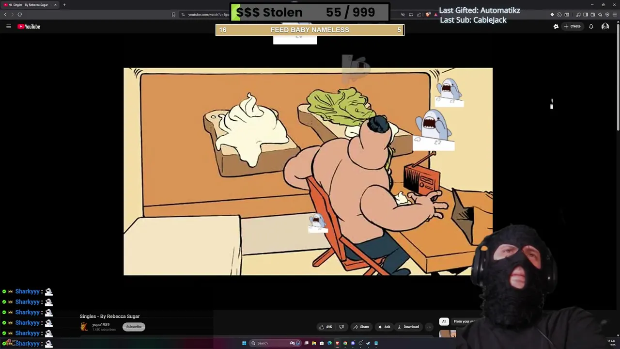The height and width of the screenshot is (349, 620).
Task: Click the VPN shield icon in toolbar
Action: tap(607, 15)
